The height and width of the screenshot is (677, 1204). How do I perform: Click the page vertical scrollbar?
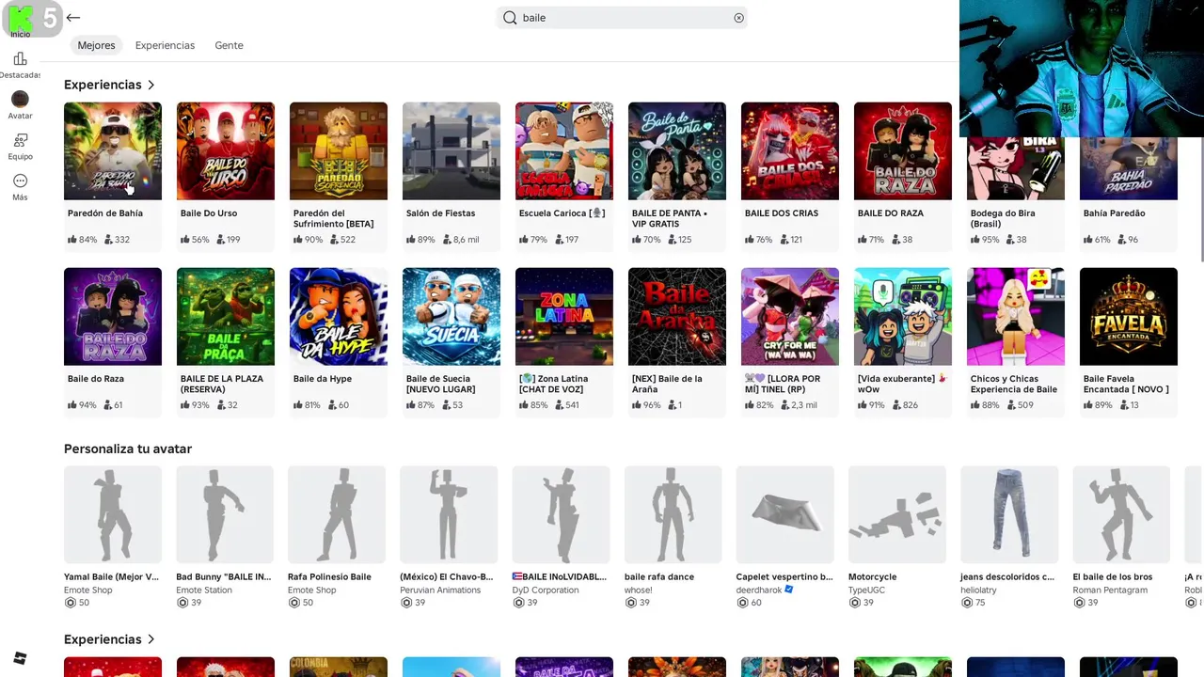1200,197
